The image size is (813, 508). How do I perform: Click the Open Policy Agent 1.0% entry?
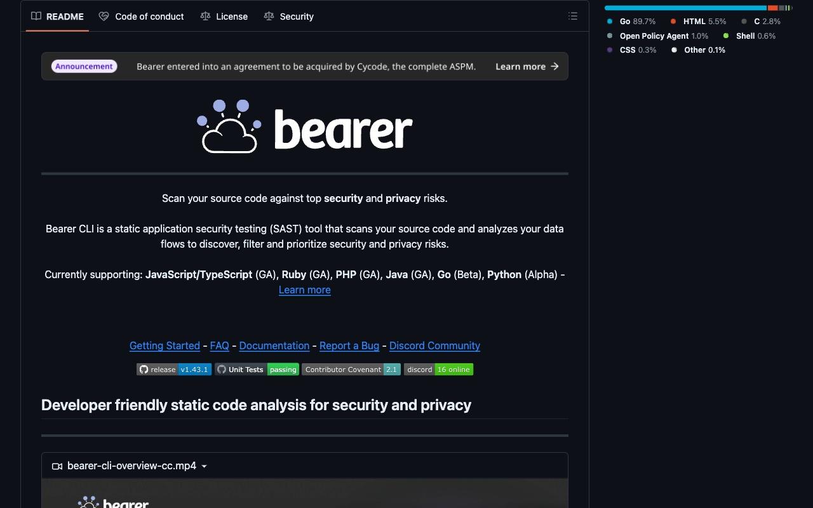[657, 36]
